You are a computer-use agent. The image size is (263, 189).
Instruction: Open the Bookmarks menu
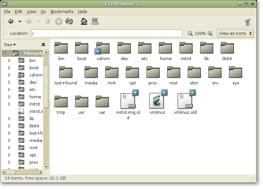[62, 11]
